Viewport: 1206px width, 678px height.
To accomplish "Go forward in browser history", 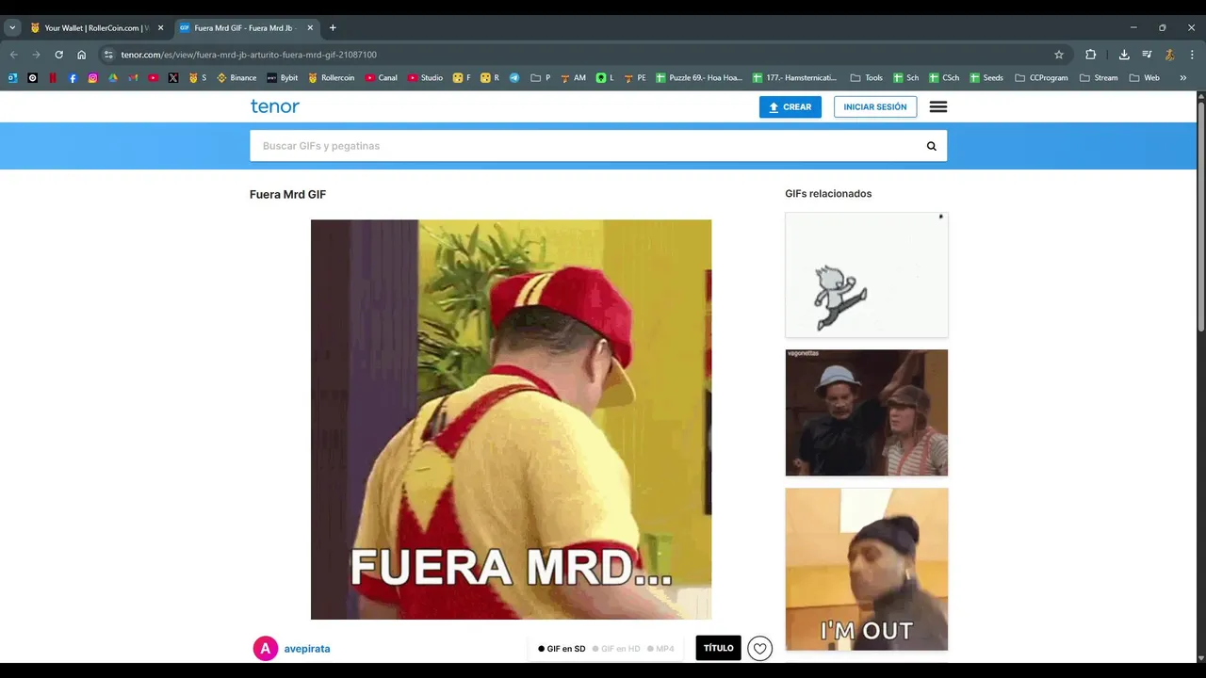I will pyautogui.click(x=36, y=55).
